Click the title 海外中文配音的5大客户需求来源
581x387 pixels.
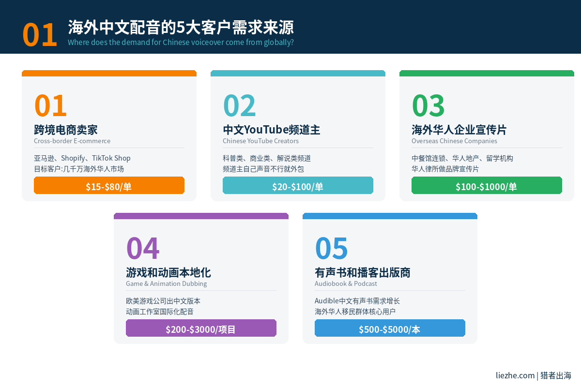(x=181, y=27)
